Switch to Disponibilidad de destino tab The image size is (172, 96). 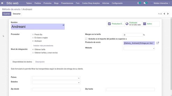(22, 62)
